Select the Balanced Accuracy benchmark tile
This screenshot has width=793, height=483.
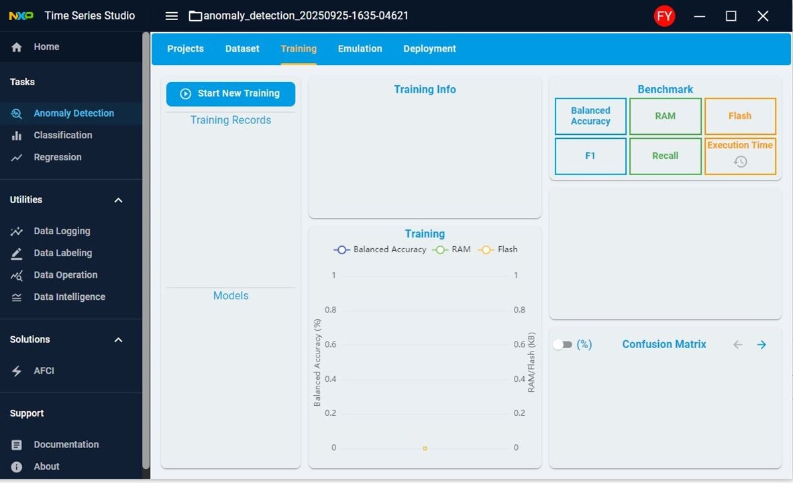[590, 116]
